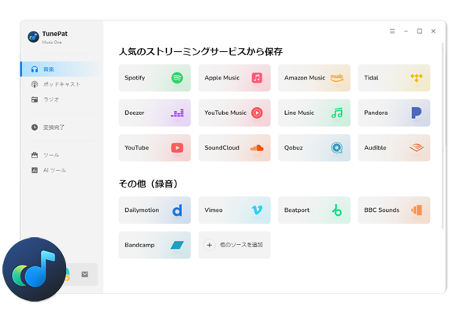Viewport: 449px width, 315px height.
Task: Open the Apple Music service card
Action: (x=235, y=78)
